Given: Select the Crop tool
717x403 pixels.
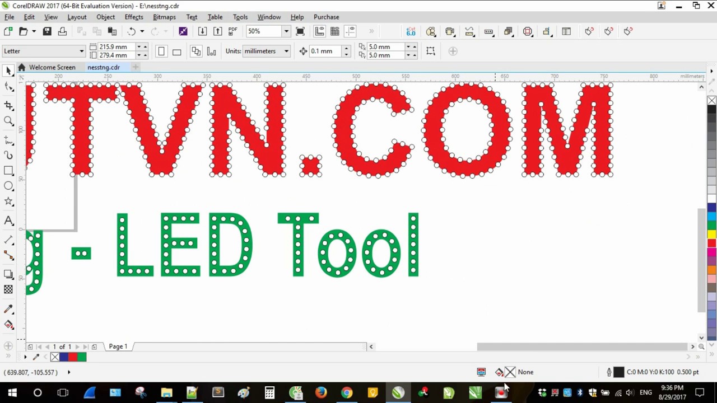Looking at the screenshot, I should point(8,105).
